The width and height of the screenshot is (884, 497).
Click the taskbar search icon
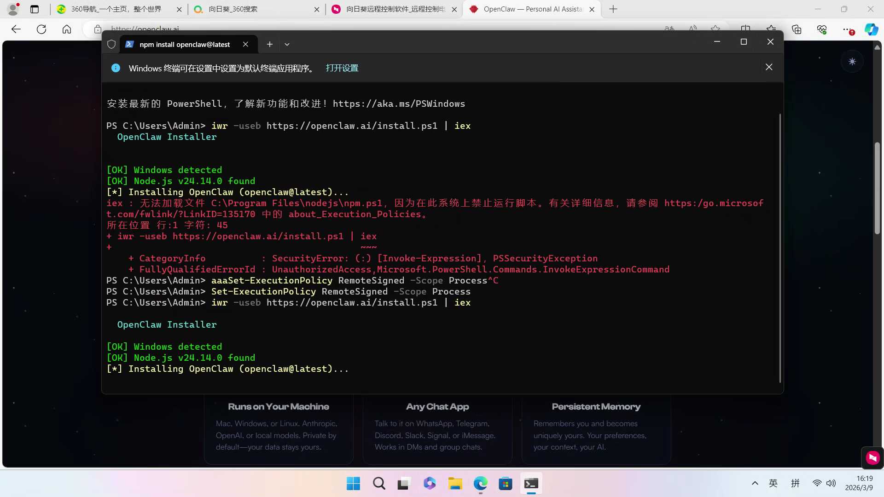click(379, 483)
